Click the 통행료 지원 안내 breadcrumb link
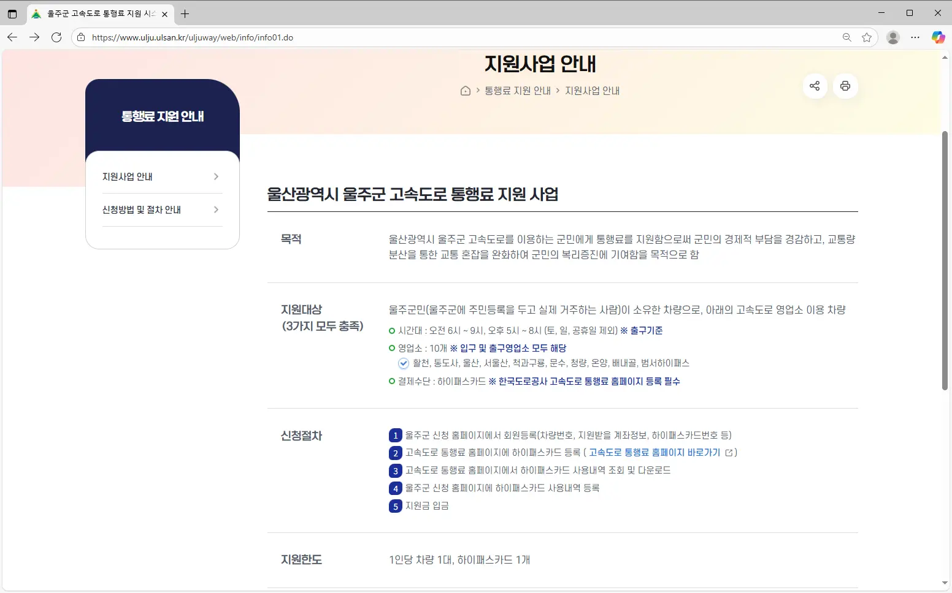The image size is (952, 593). click(x=517, y=90)
